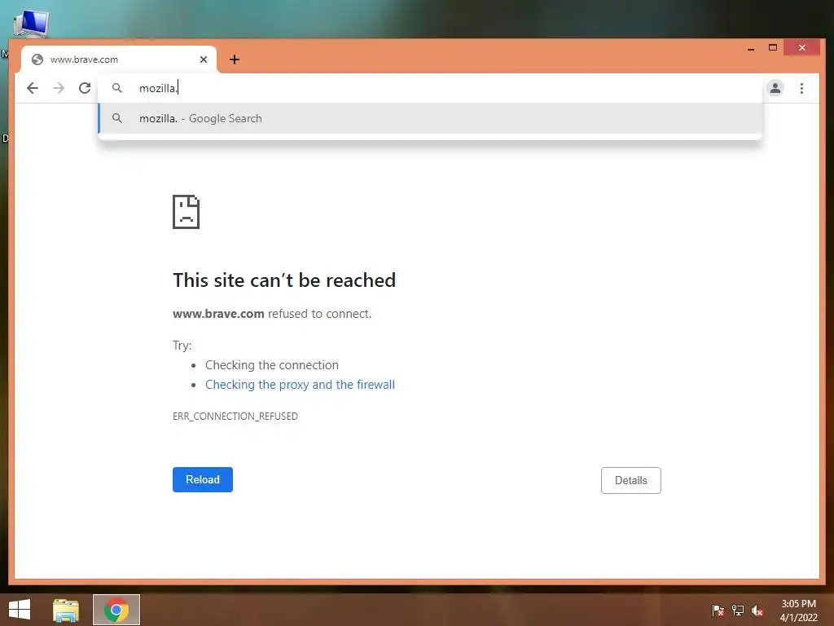The width and height of the screenshot is (834, 626).
Task: Click the 'Checking the connection' bullet text
Action: pyautogui.click(x=272, y=365)
